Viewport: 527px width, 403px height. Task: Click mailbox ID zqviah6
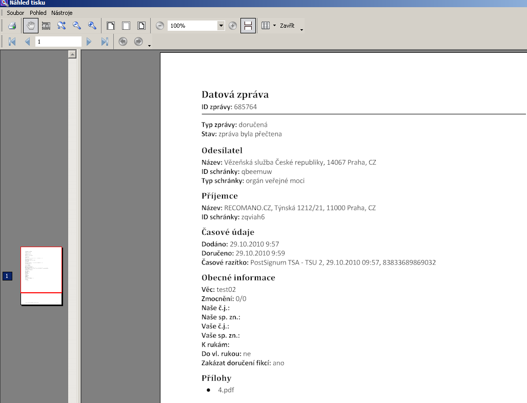[x=253, y=217]
